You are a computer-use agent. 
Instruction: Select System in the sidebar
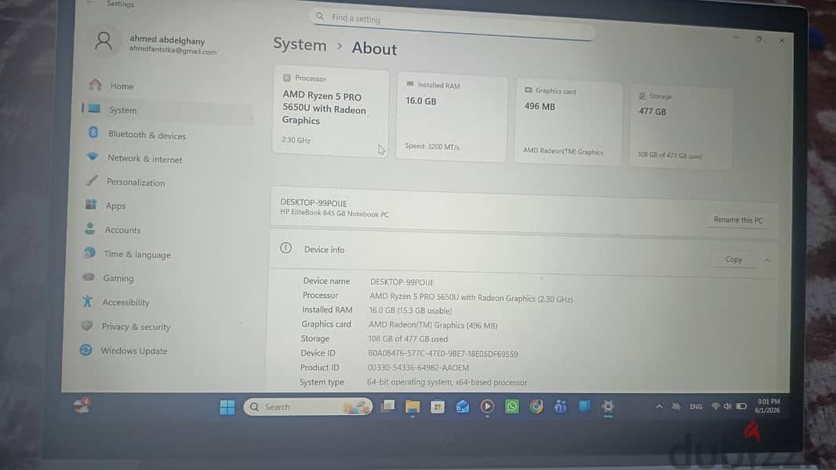(x=122, y=110)
